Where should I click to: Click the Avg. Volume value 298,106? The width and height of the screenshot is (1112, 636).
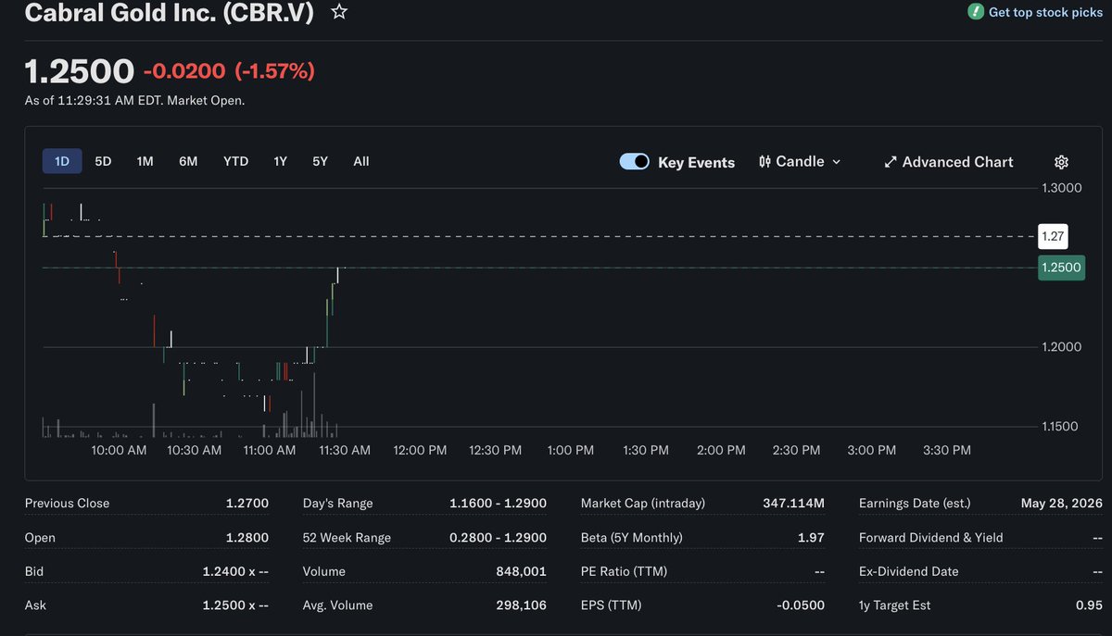point(522,605)
